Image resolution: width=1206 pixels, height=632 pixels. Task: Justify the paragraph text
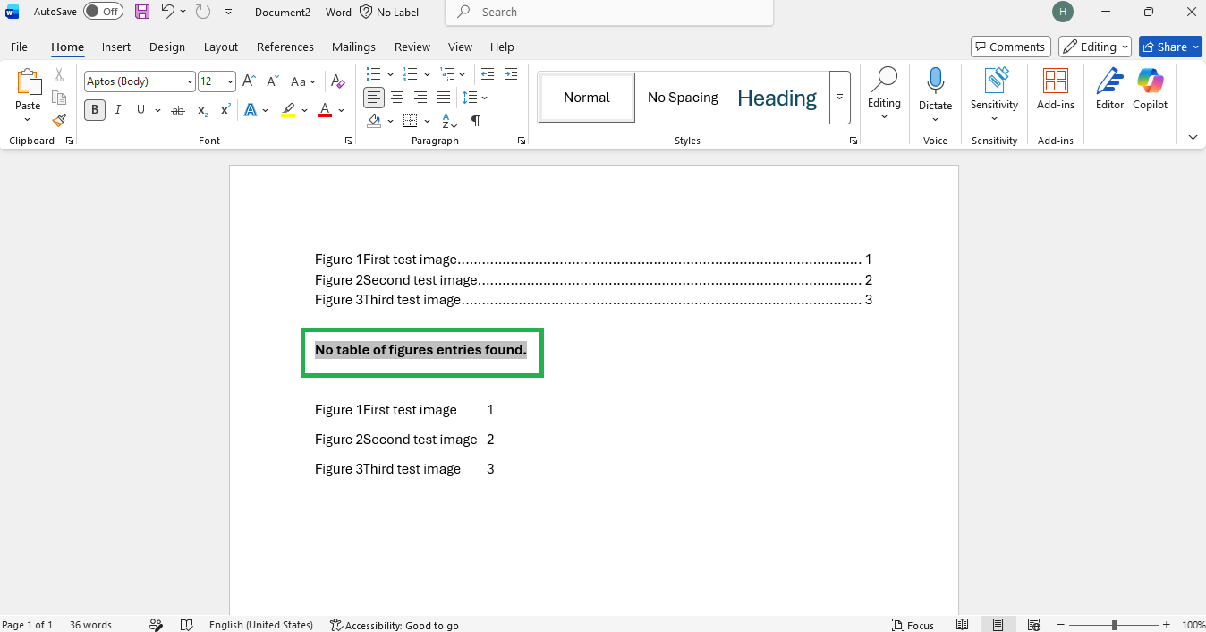(444, 97)
